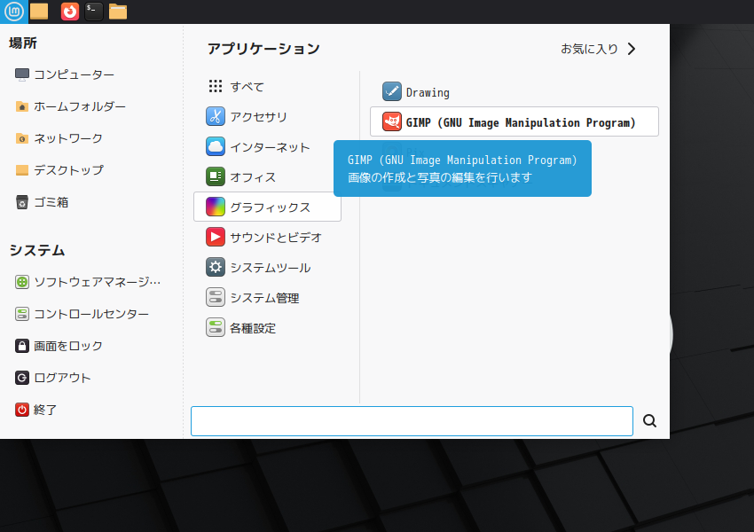Click the Internet cloud icon
The width and height of the screenshot is (754, 532).
pyautogui.click(x=216, y=146)
